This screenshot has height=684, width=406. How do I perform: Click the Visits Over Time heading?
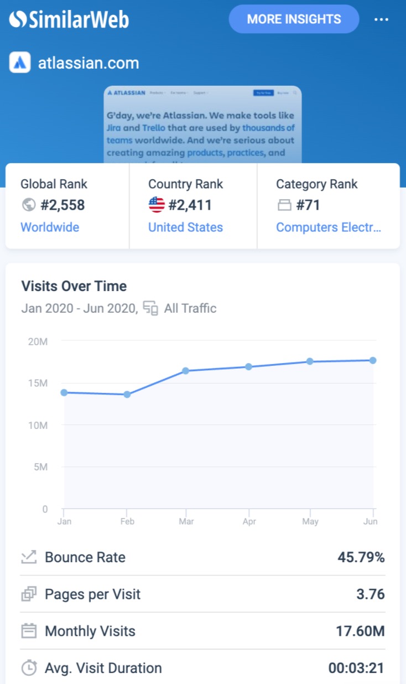click(74, 286)
